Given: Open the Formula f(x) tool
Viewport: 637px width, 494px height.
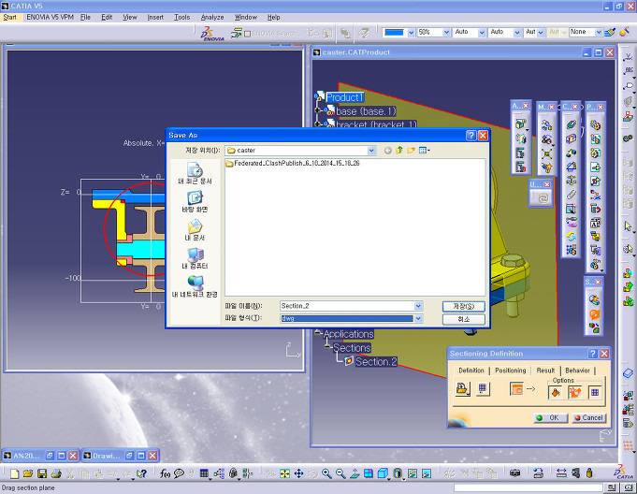Looking at the screenshot, I should coord(165,473).
